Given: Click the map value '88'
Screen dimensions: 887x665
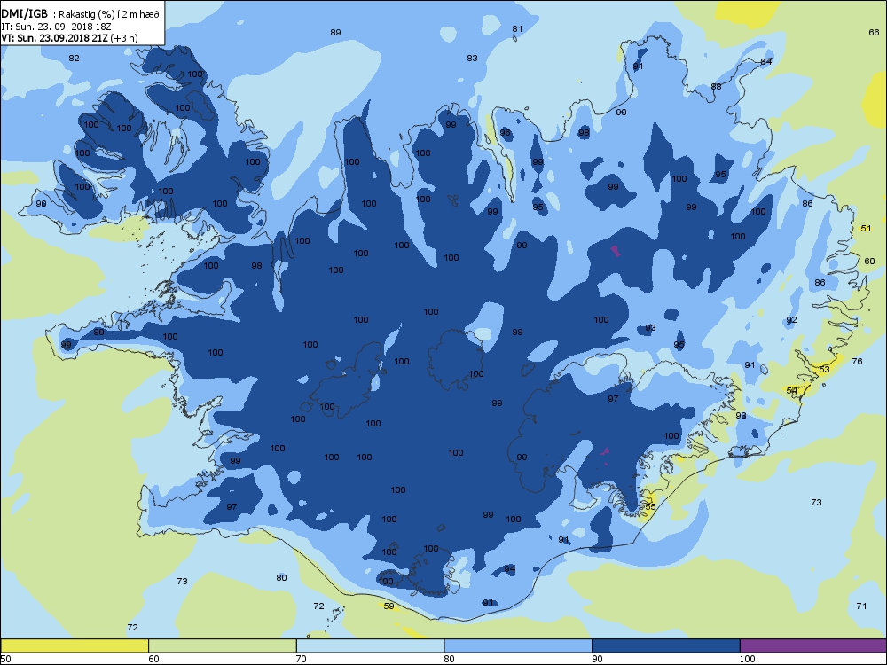Looking at the screenshot, I should click(x=716, y=87).
